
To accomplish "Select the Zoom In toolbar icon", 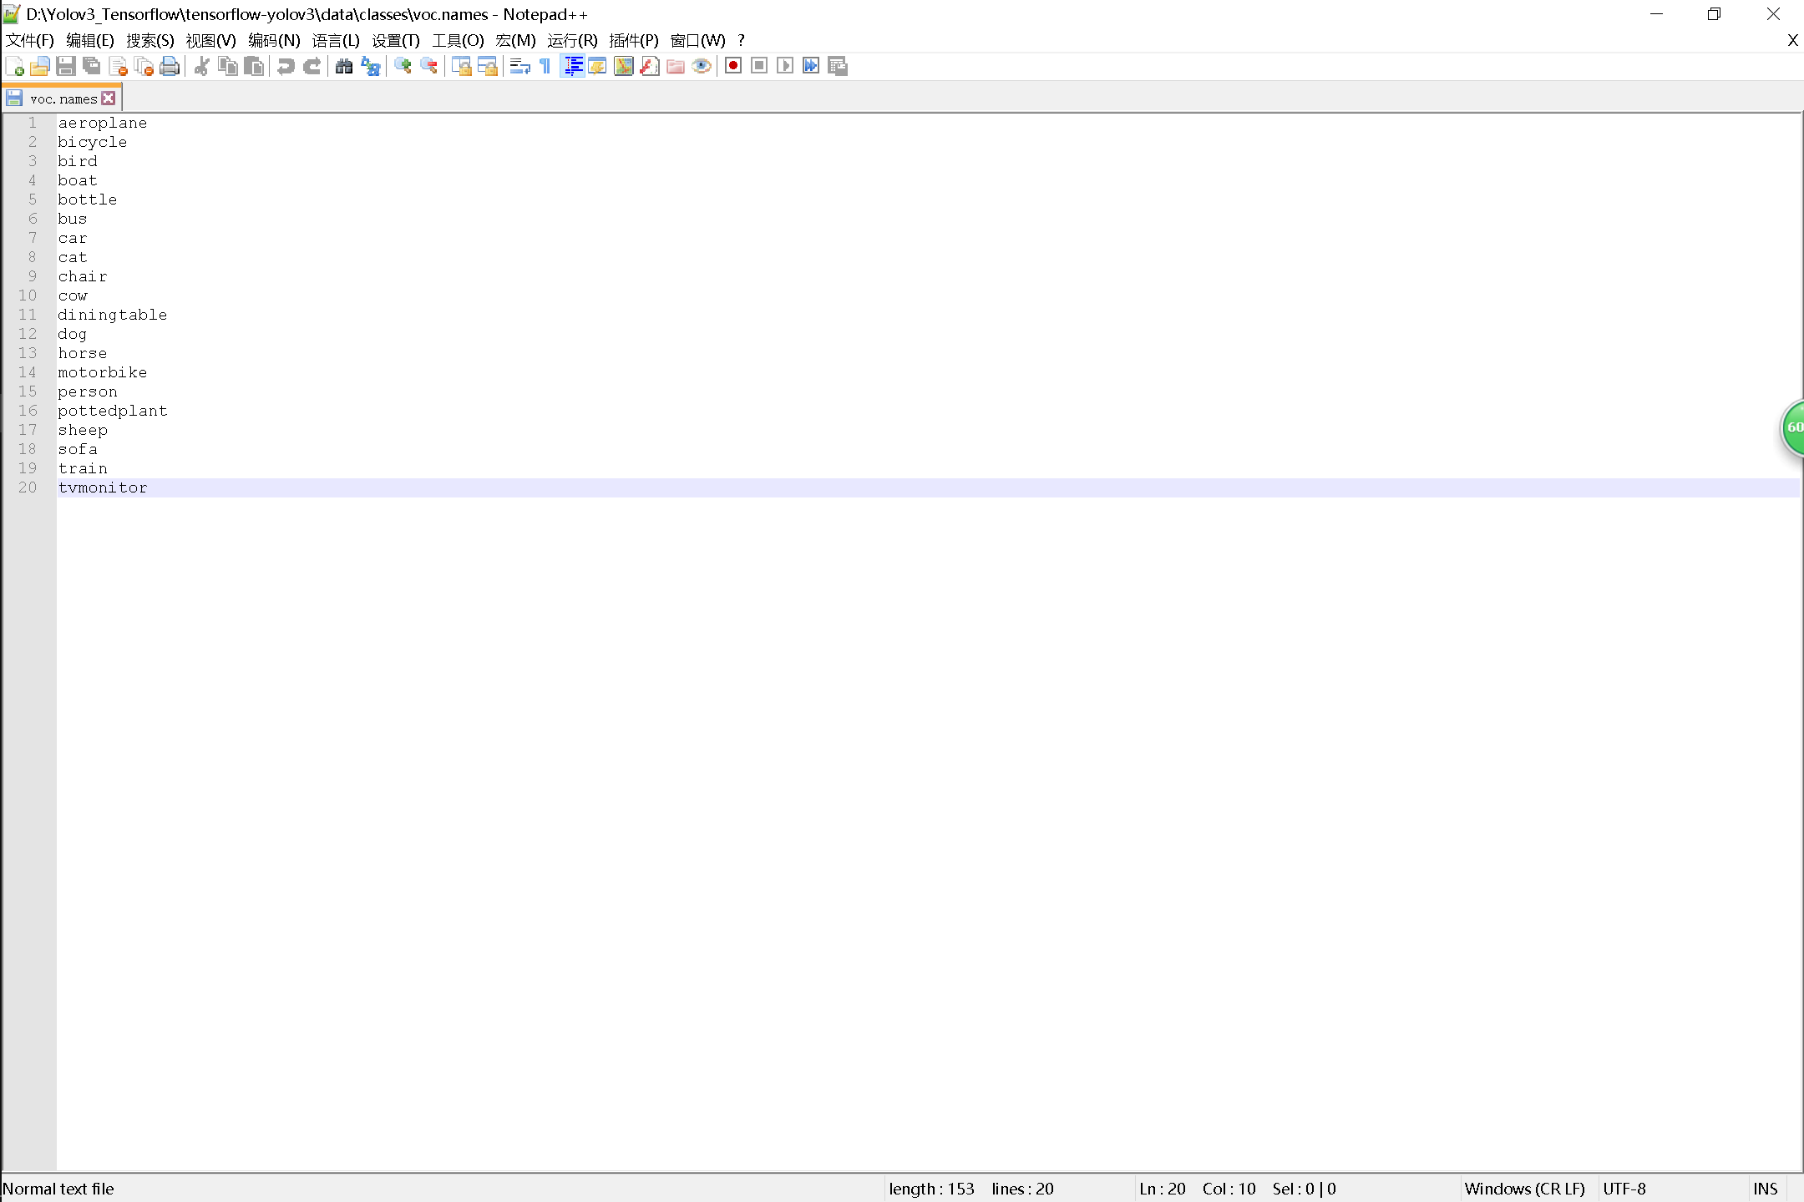I will pyautogui.click(x=403, y=66).
